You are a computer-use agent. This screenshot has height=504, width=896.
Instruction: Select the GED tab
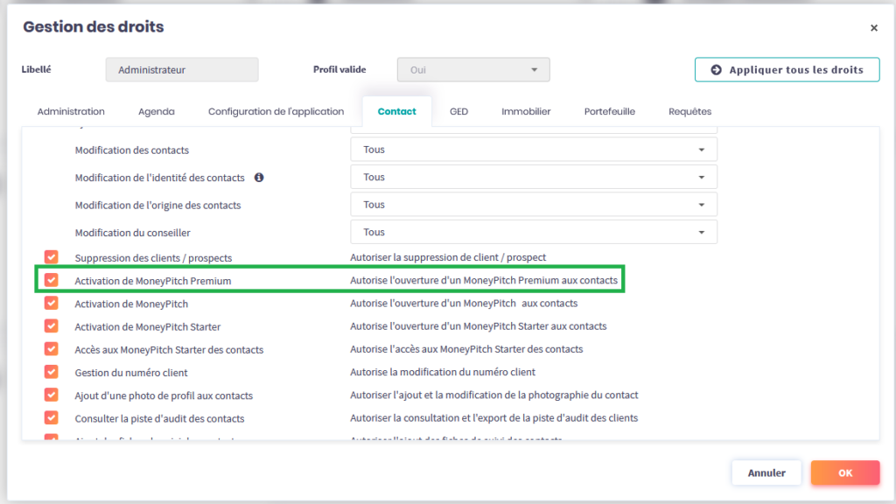pyautogui.click(x=458, y=112)
